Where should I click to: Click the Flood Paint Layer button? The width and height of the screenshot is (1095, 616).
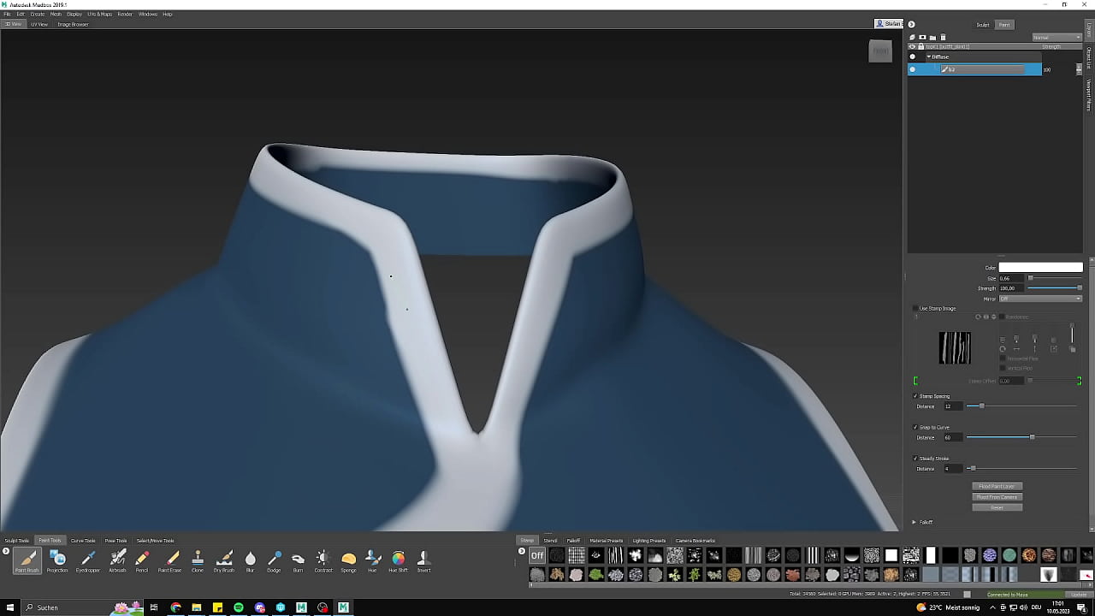tap(997, 486)
